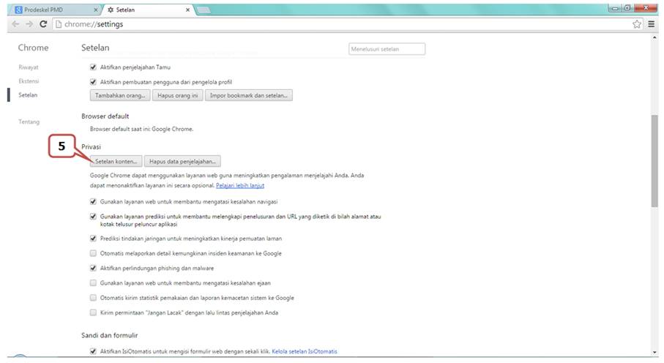This screenshot has height=363, width=664.
Task: Click the vertical scrollbar thumb
Action: [x=654, y=161]
